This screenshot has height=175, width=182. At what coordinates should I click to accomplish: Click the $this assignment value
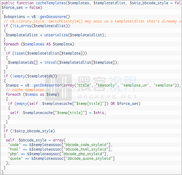click(x=99, y=112)
